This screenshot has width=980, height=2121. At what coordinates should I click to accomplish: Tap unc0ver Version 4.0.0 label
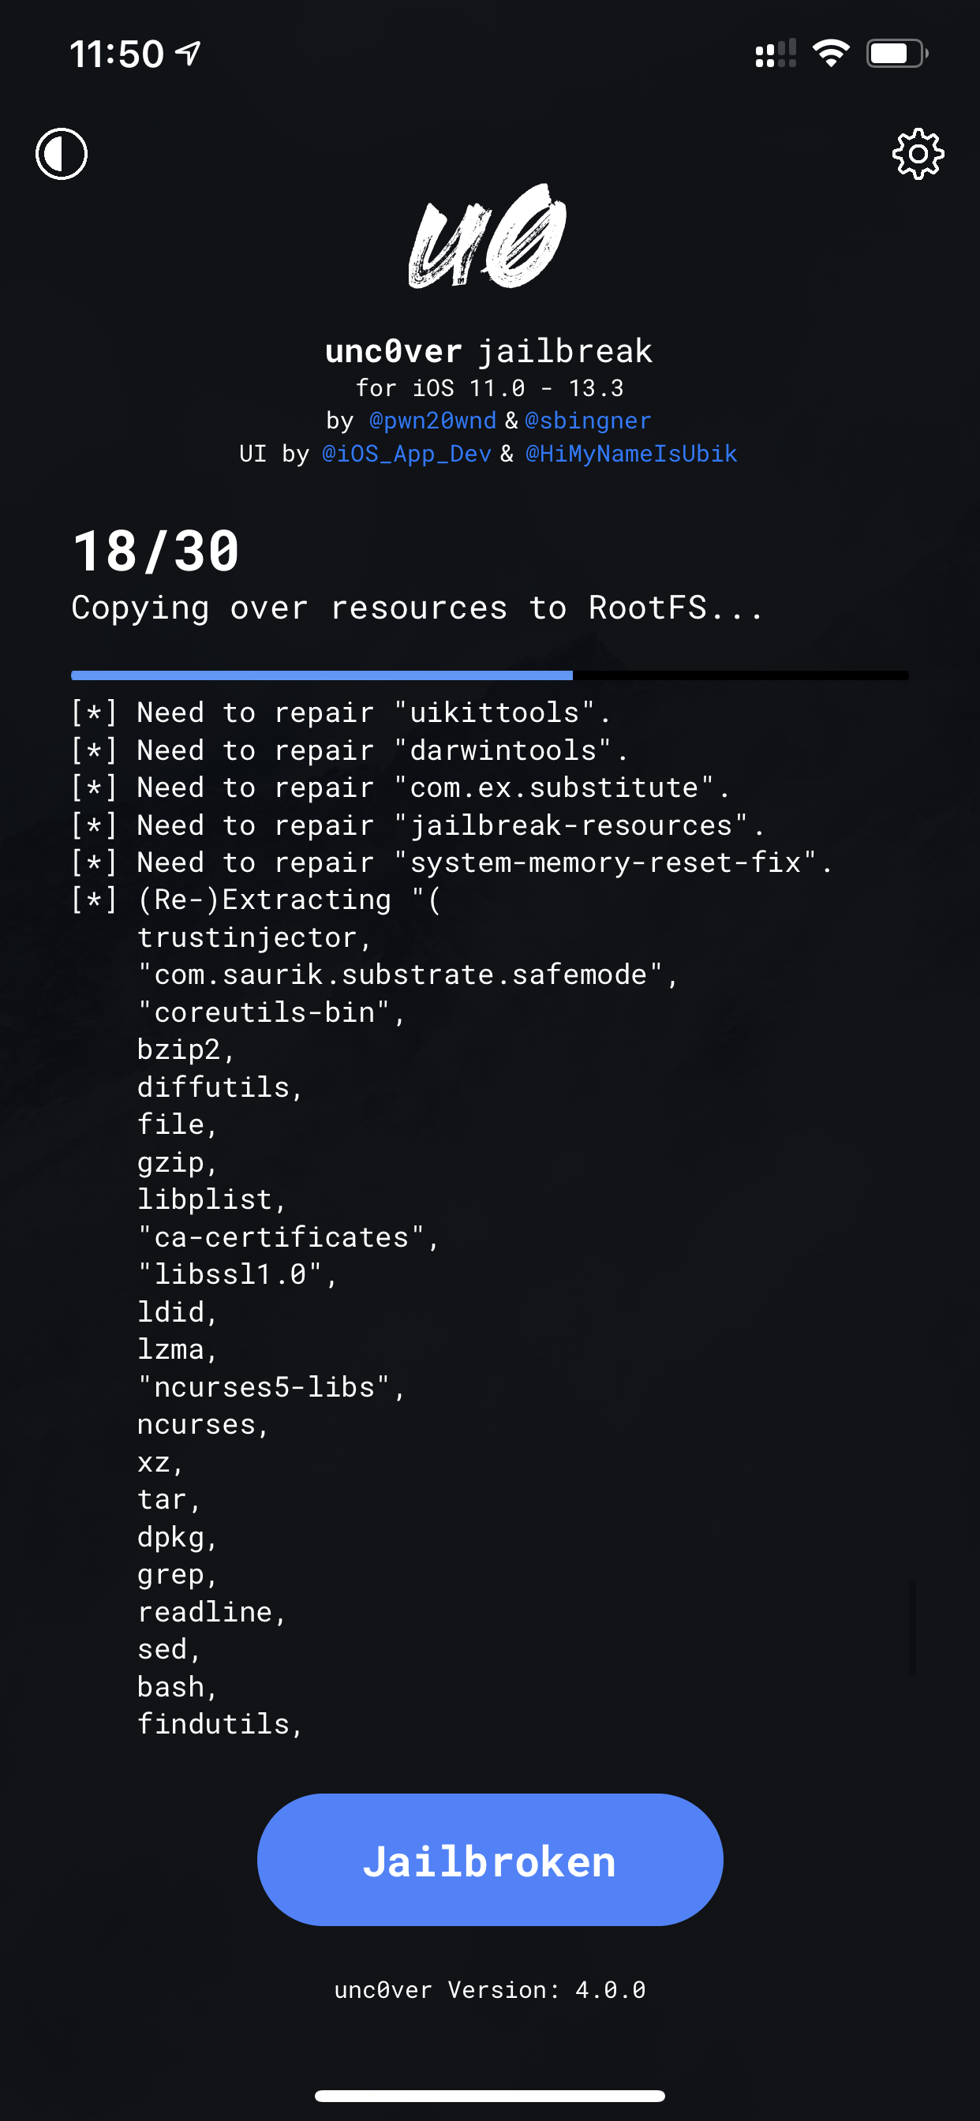click(x=490, y=1990)
